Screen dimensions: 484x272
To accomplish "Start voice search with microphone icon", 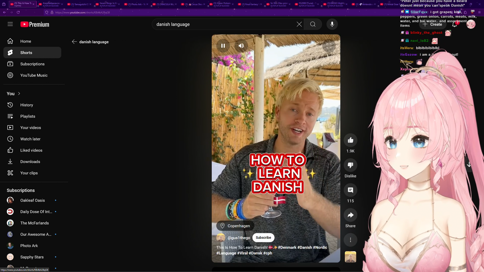I will [332, 24].
